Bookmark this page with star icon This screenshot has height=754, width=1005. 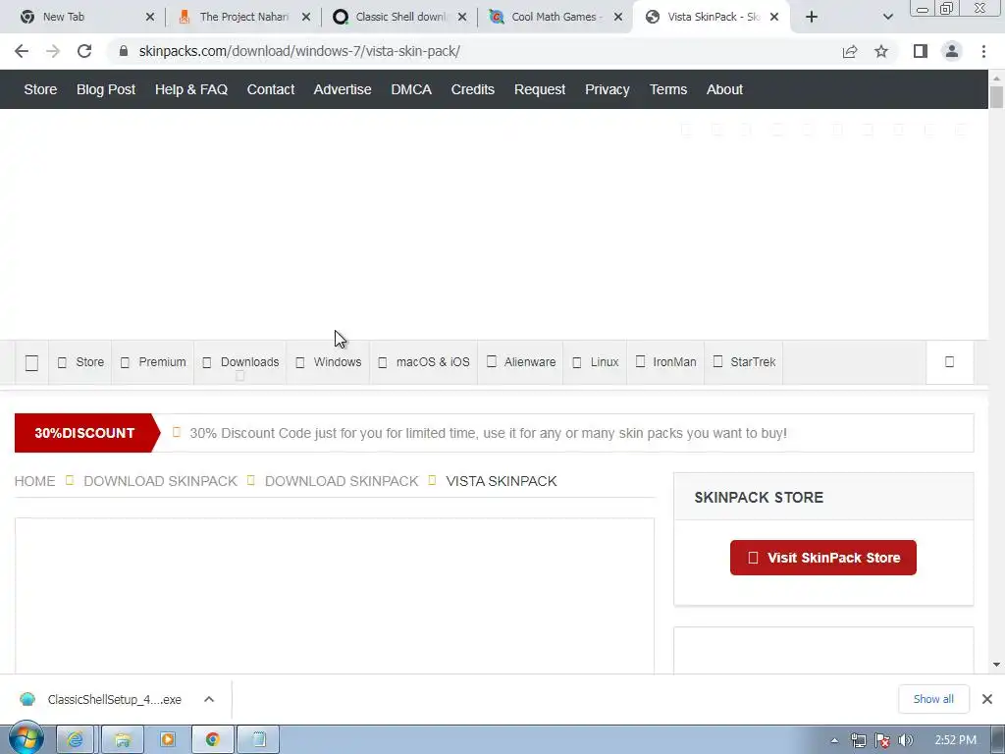pyautogui.click(x=881, y=51)
